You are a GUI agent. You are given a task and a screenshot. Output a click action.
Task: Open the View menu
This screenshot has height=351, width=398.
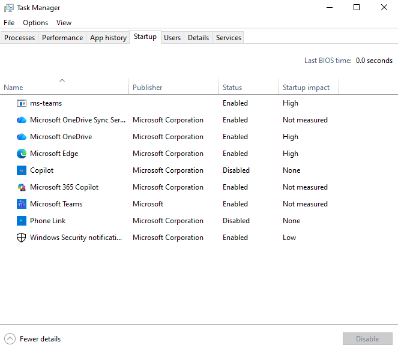pos(64,23)
